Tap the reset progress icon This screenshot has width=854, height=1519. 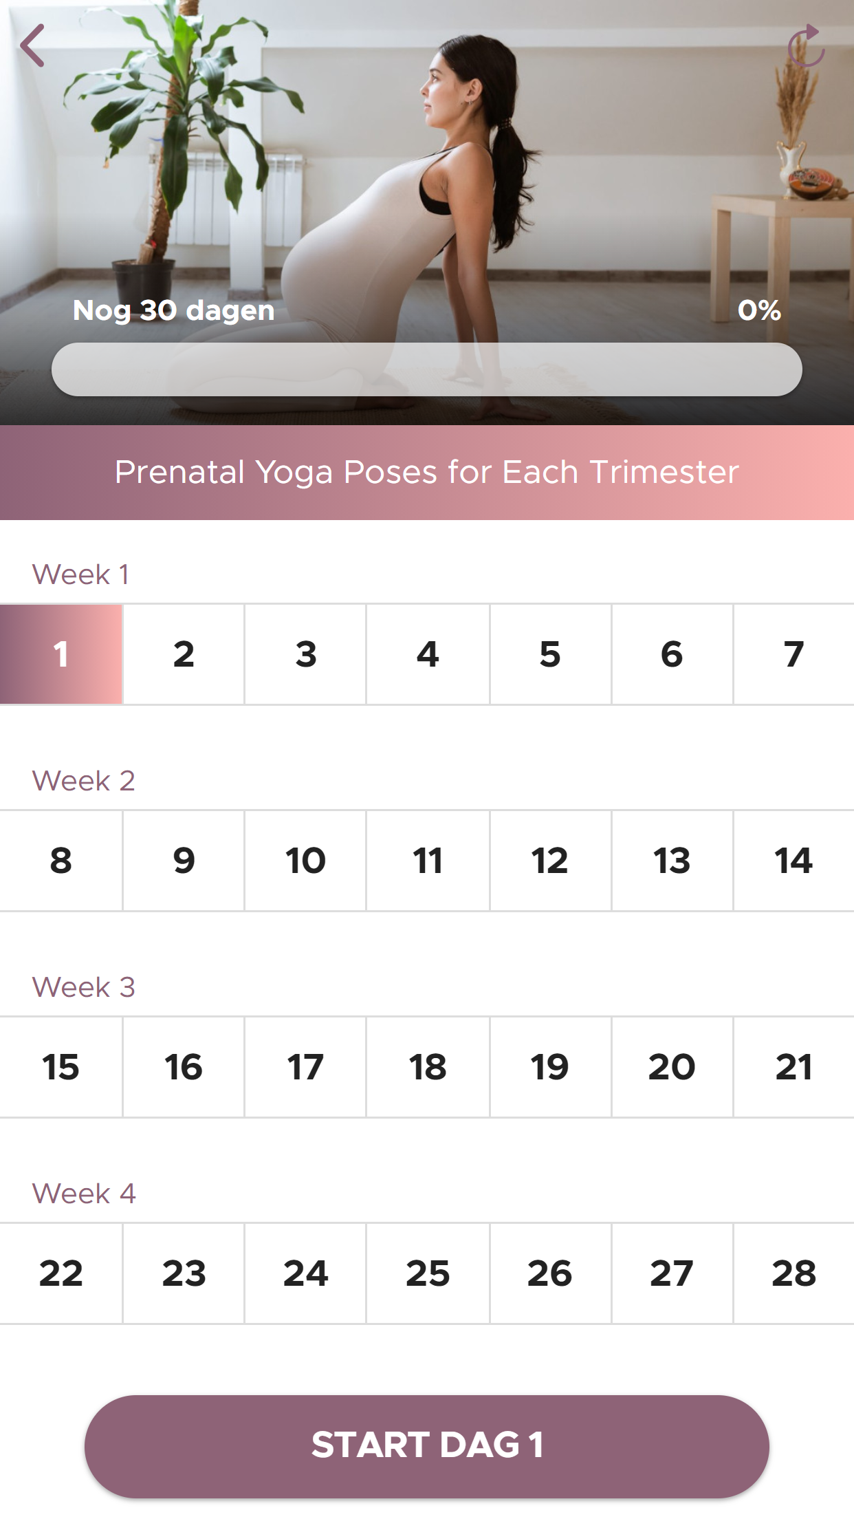(x=805, y=46)
